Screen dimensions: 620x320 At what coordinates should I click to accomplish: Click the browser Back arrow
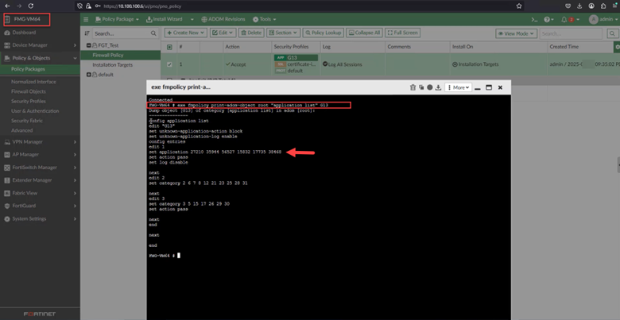pyautogui.click(x=7, y=6)
